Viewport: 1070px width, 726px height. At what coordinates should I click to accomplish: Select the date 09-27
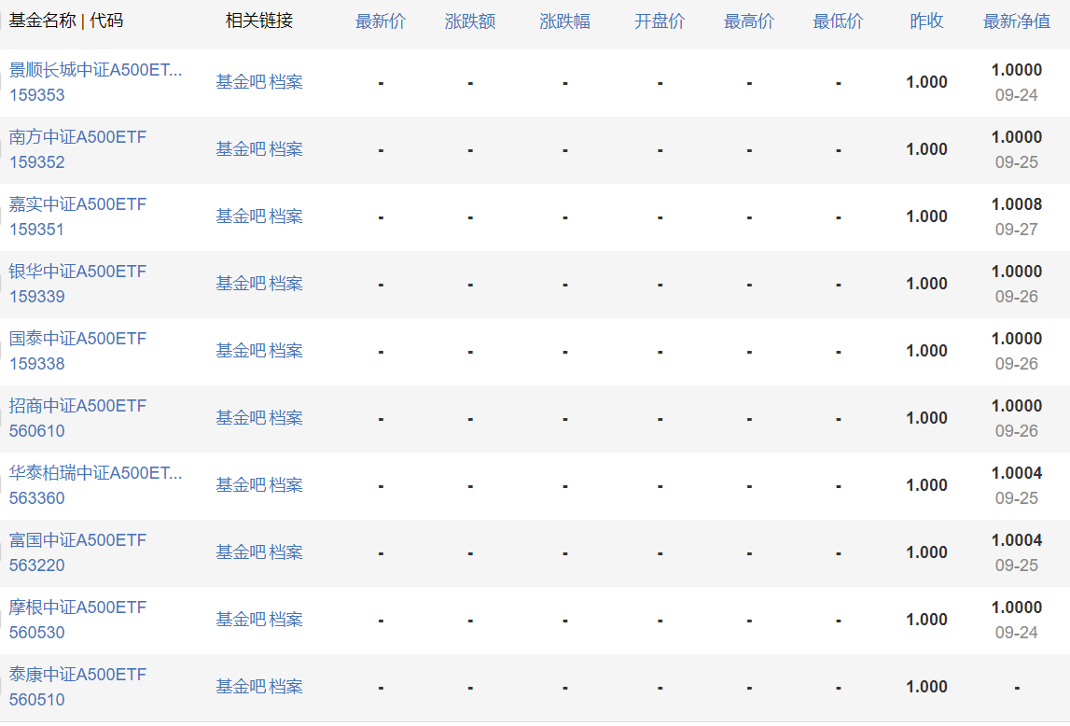[1017, 230]
